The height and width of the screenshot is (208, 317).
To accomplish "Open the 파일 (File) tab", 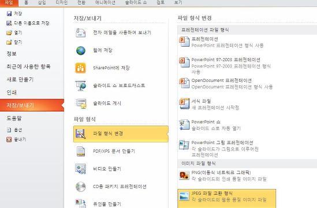I will click(x=9, y=3).
